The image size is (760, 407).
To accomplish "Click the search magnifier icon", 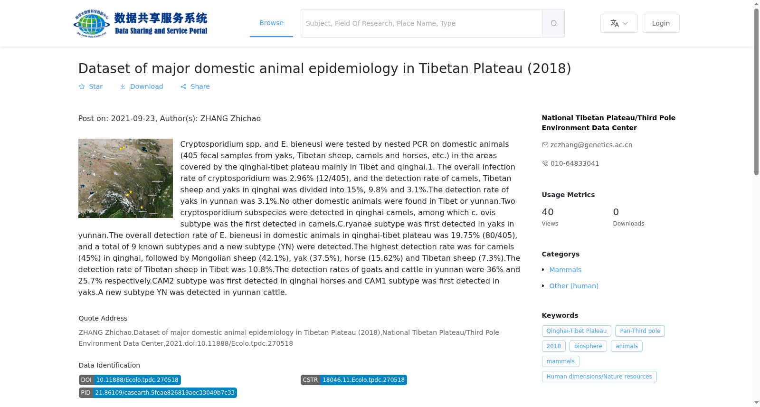I will point(553,23).
